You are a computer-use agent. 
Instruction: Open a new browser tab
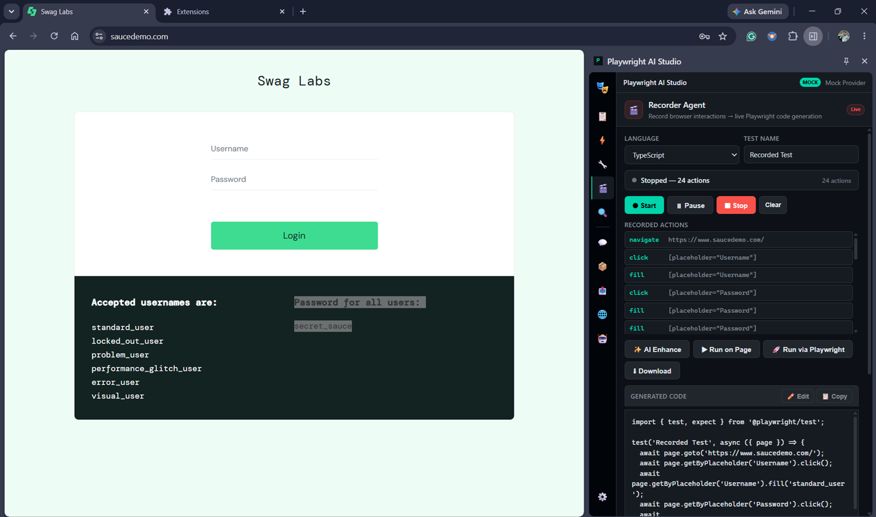click(x=303, y=11)
